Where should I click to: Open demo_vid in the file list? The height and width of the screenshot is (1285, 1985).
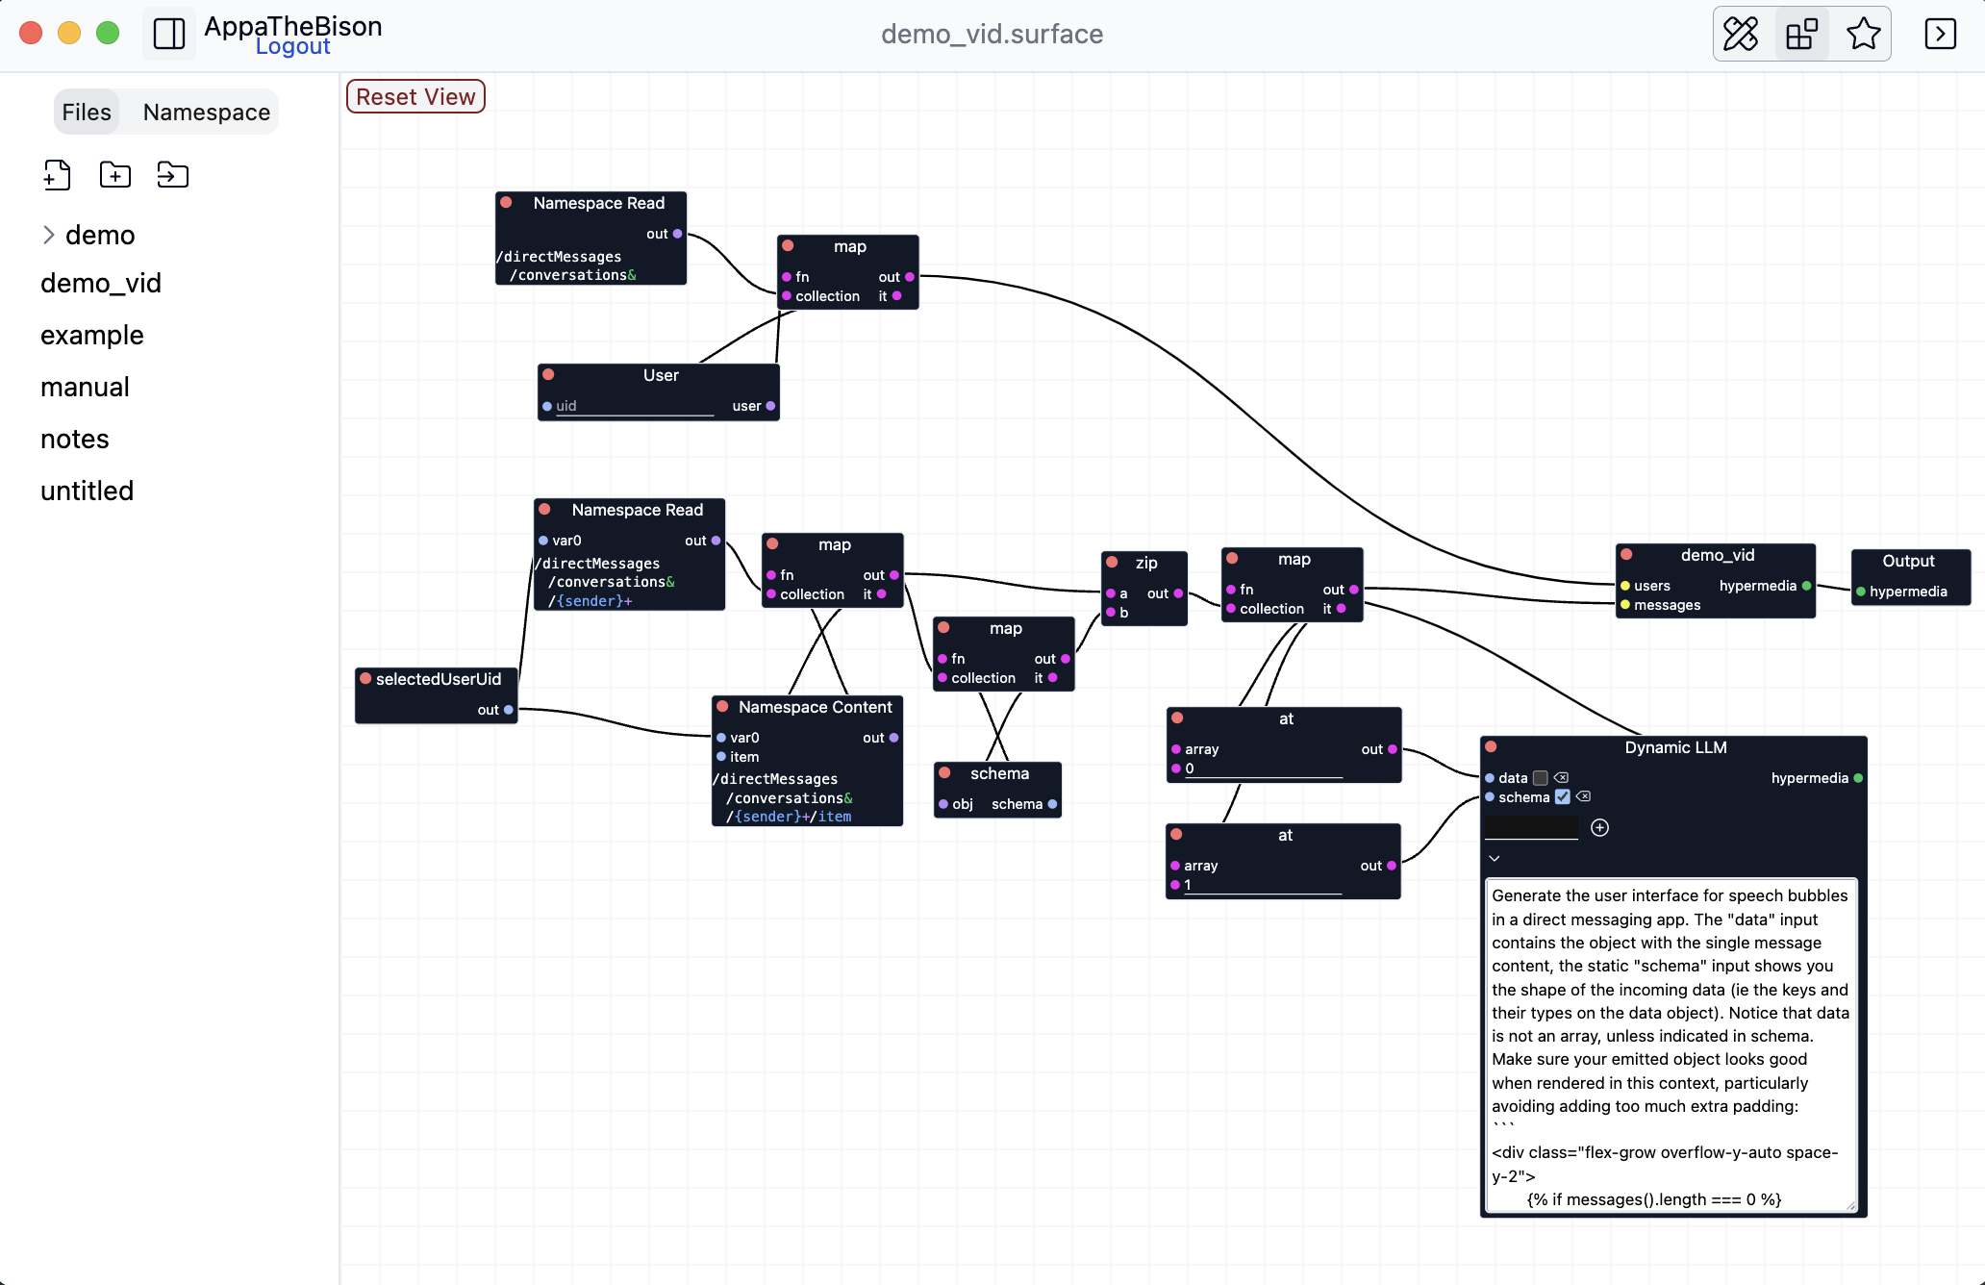tap(101, 283)
